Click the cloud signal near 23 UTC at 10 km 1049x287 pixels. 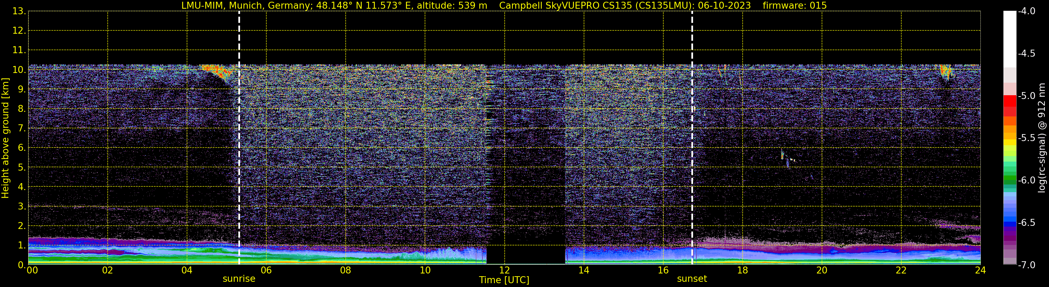[946, 72]
